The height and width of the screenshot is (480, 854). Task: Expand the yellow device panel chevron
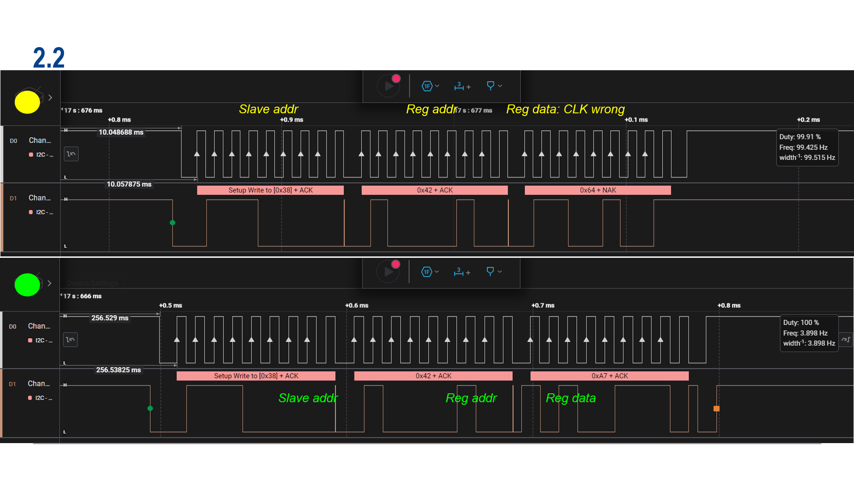click(x=50, y=98)
